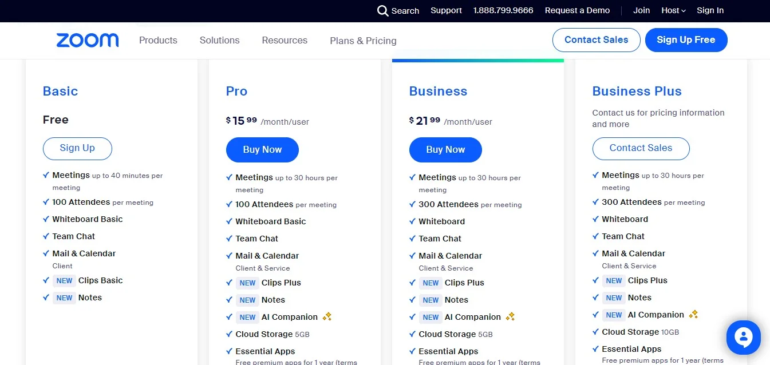Expand the Products navigation menu
The width and height of the screenshot is (770, 365).
158,40
